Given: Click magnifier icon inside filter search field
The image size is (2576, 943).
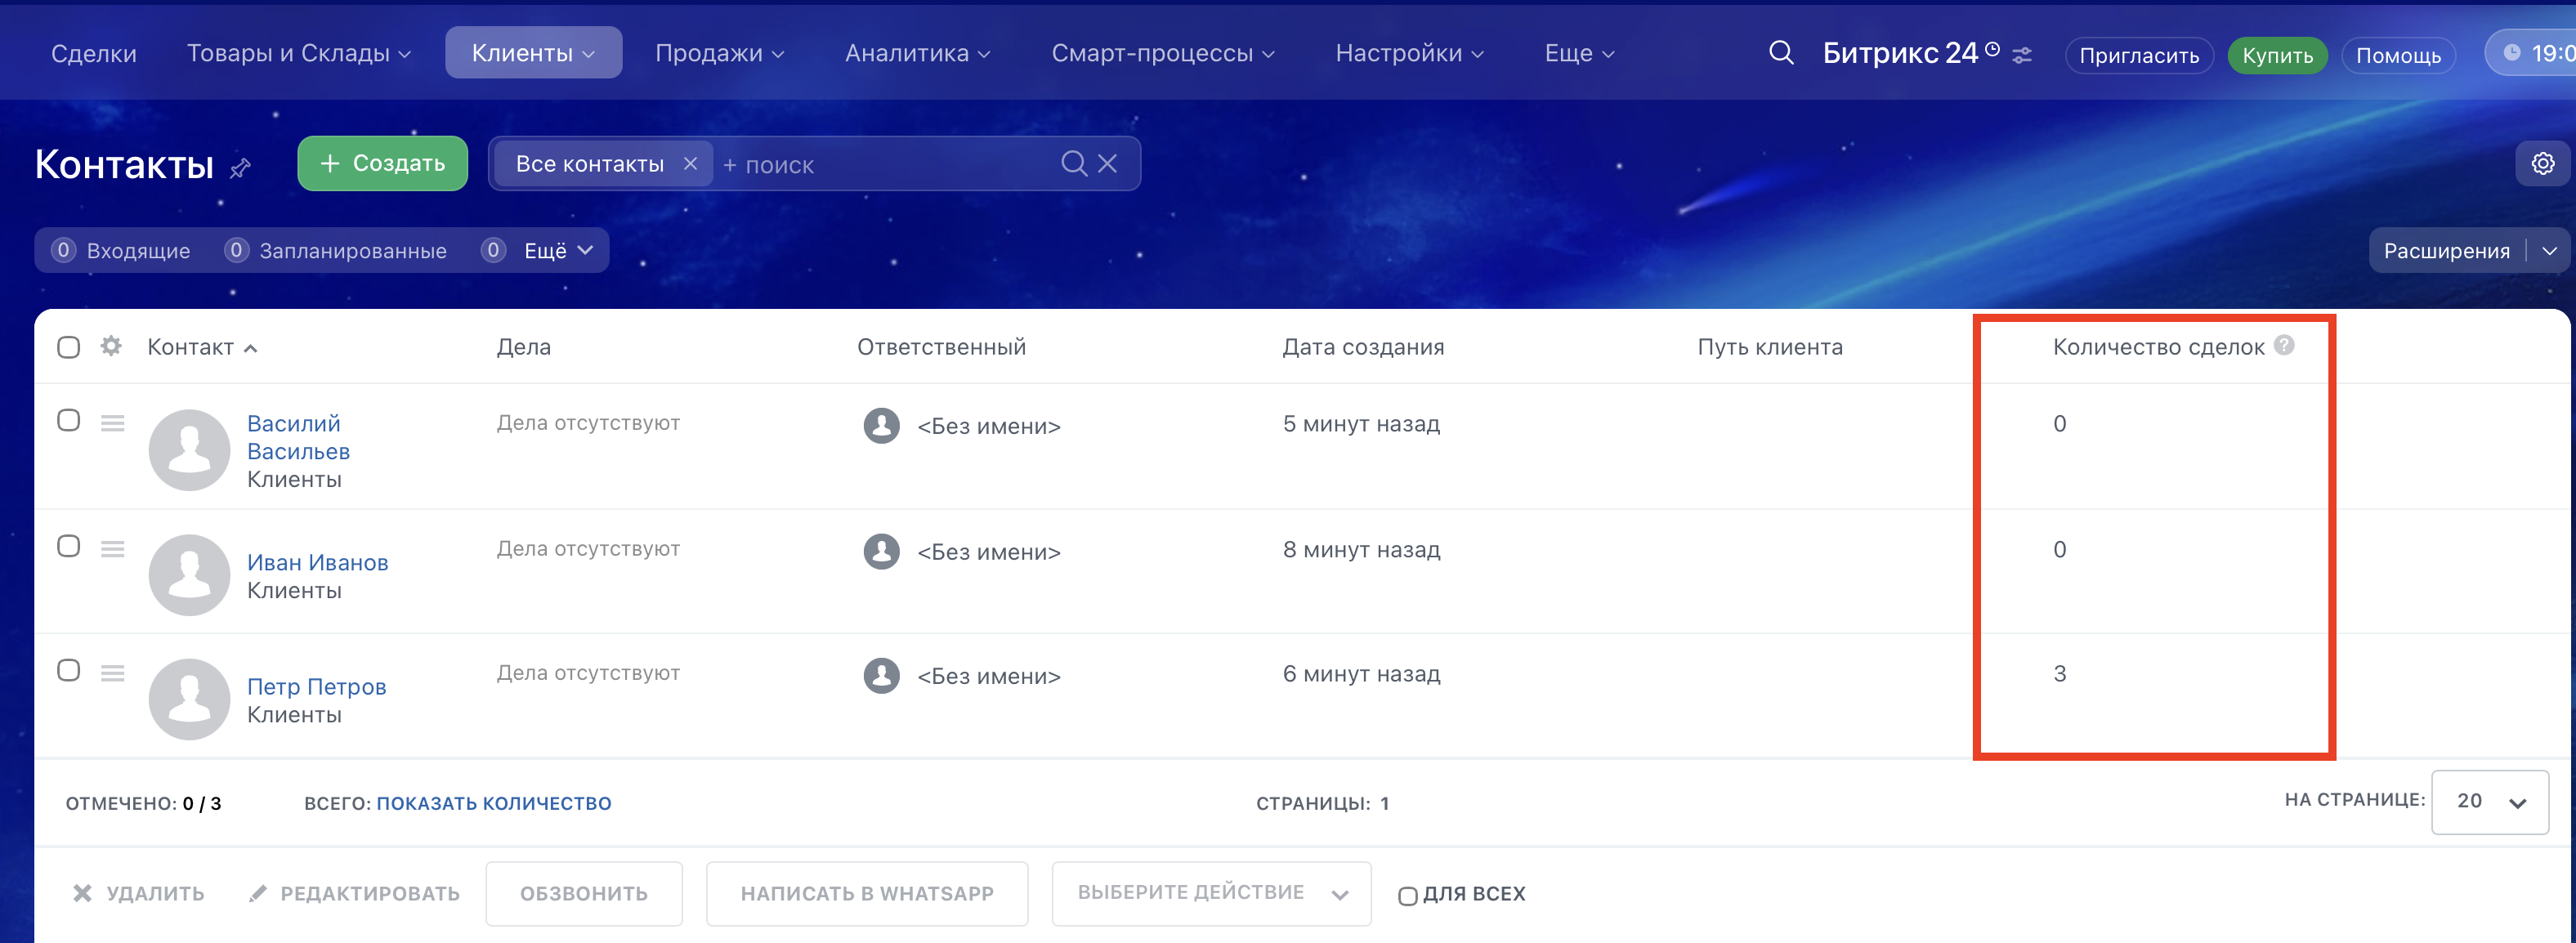Looking at the screenshot, I should coord(1073,163).
